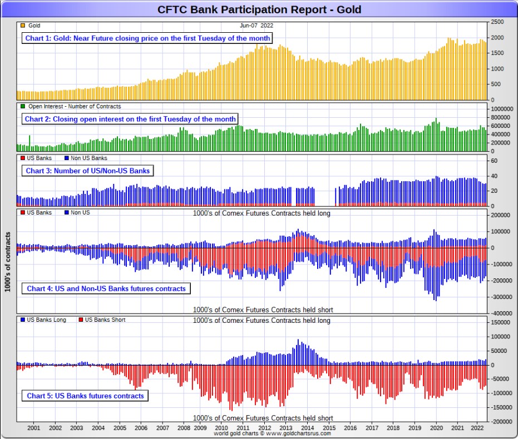The width and height of the screenshot is (518, 439).
Task: Click the red US Banks marker in Chart 3 legend
Action: tap(22, 158)
